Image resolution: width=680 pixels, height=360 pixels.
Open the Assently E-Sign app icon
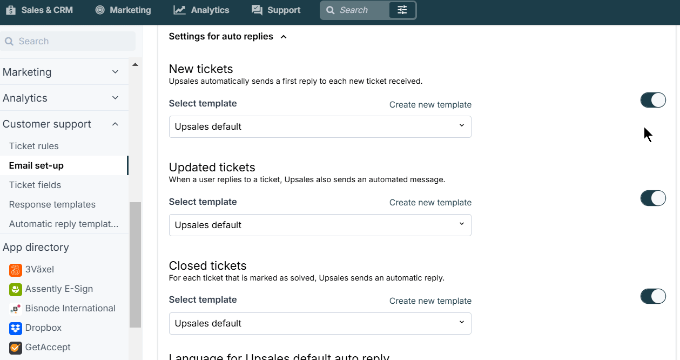pyautogui.click(x=16, y=289)
